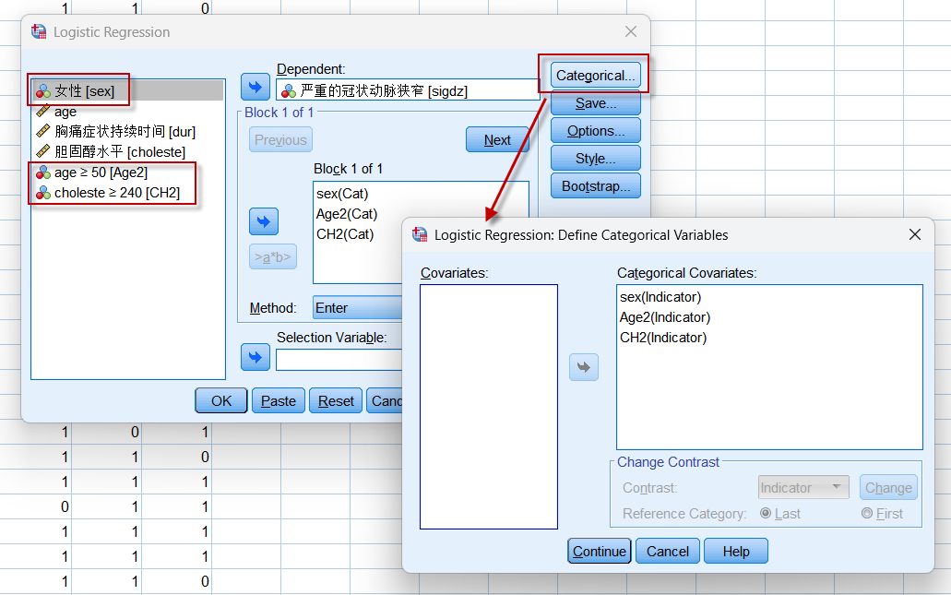The width and height of the screenshot is (951, 595).
Task: Choose First as the reference category
Action: click(x=867, y=514)
